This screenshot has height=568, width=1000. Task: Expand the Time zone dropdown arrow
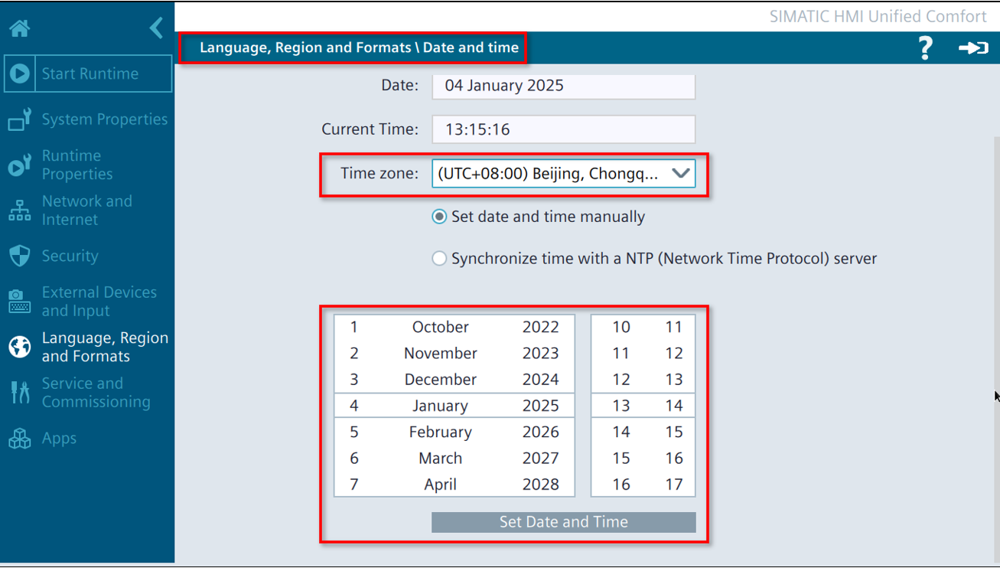coord(680,174)
